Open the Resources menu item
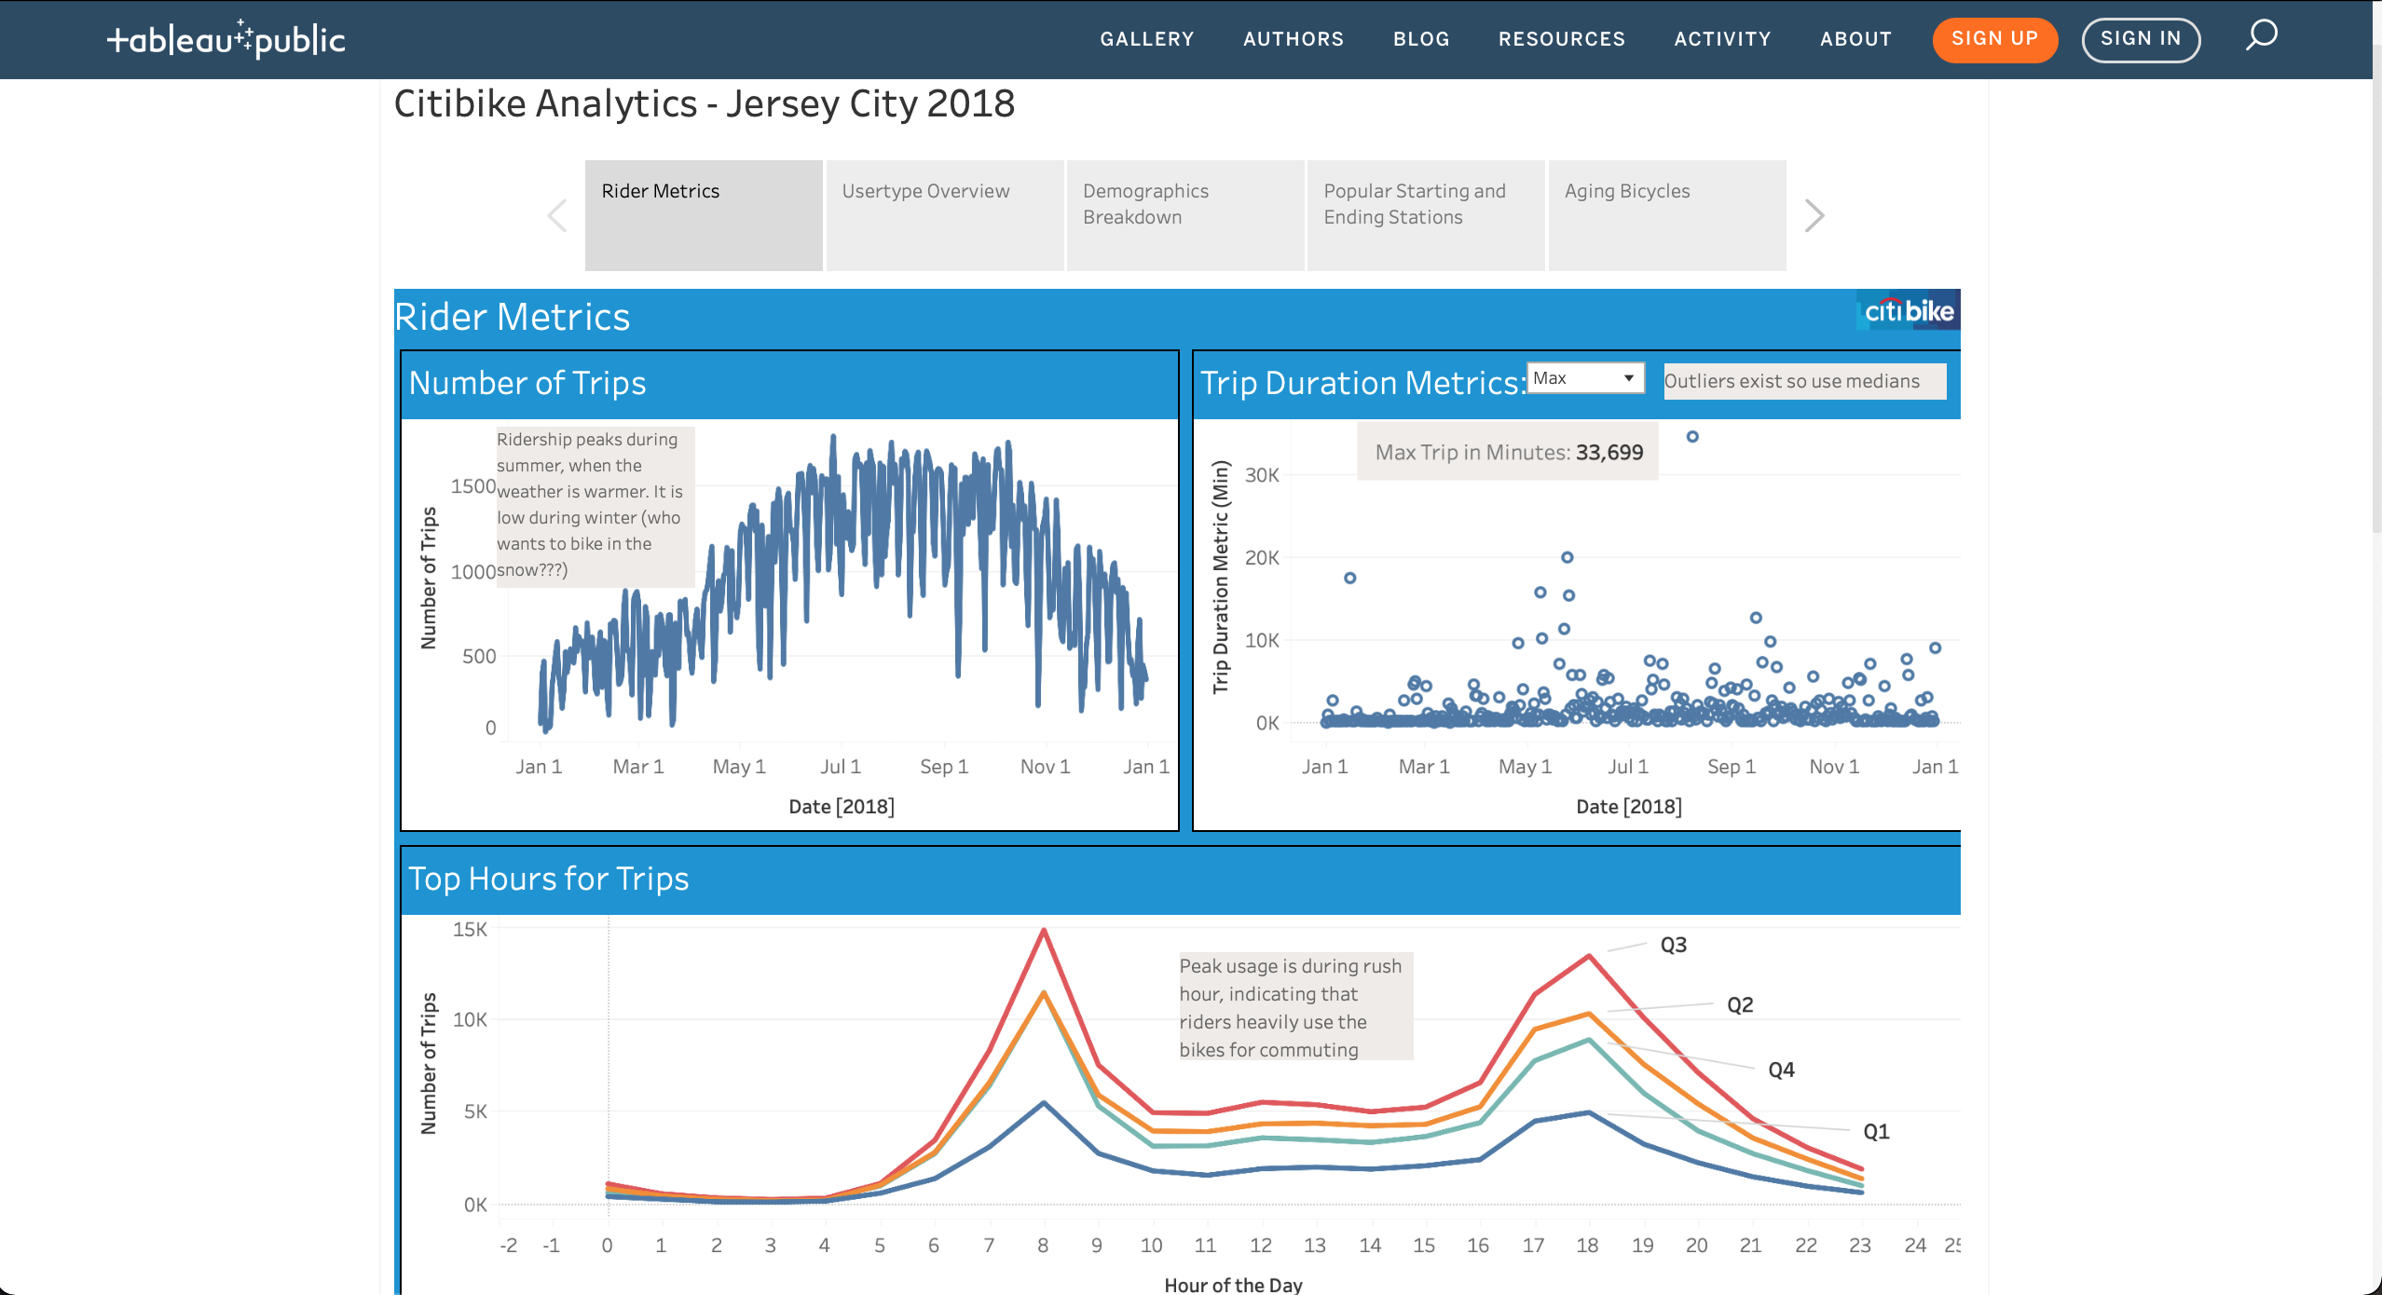 coord(1562,39)
